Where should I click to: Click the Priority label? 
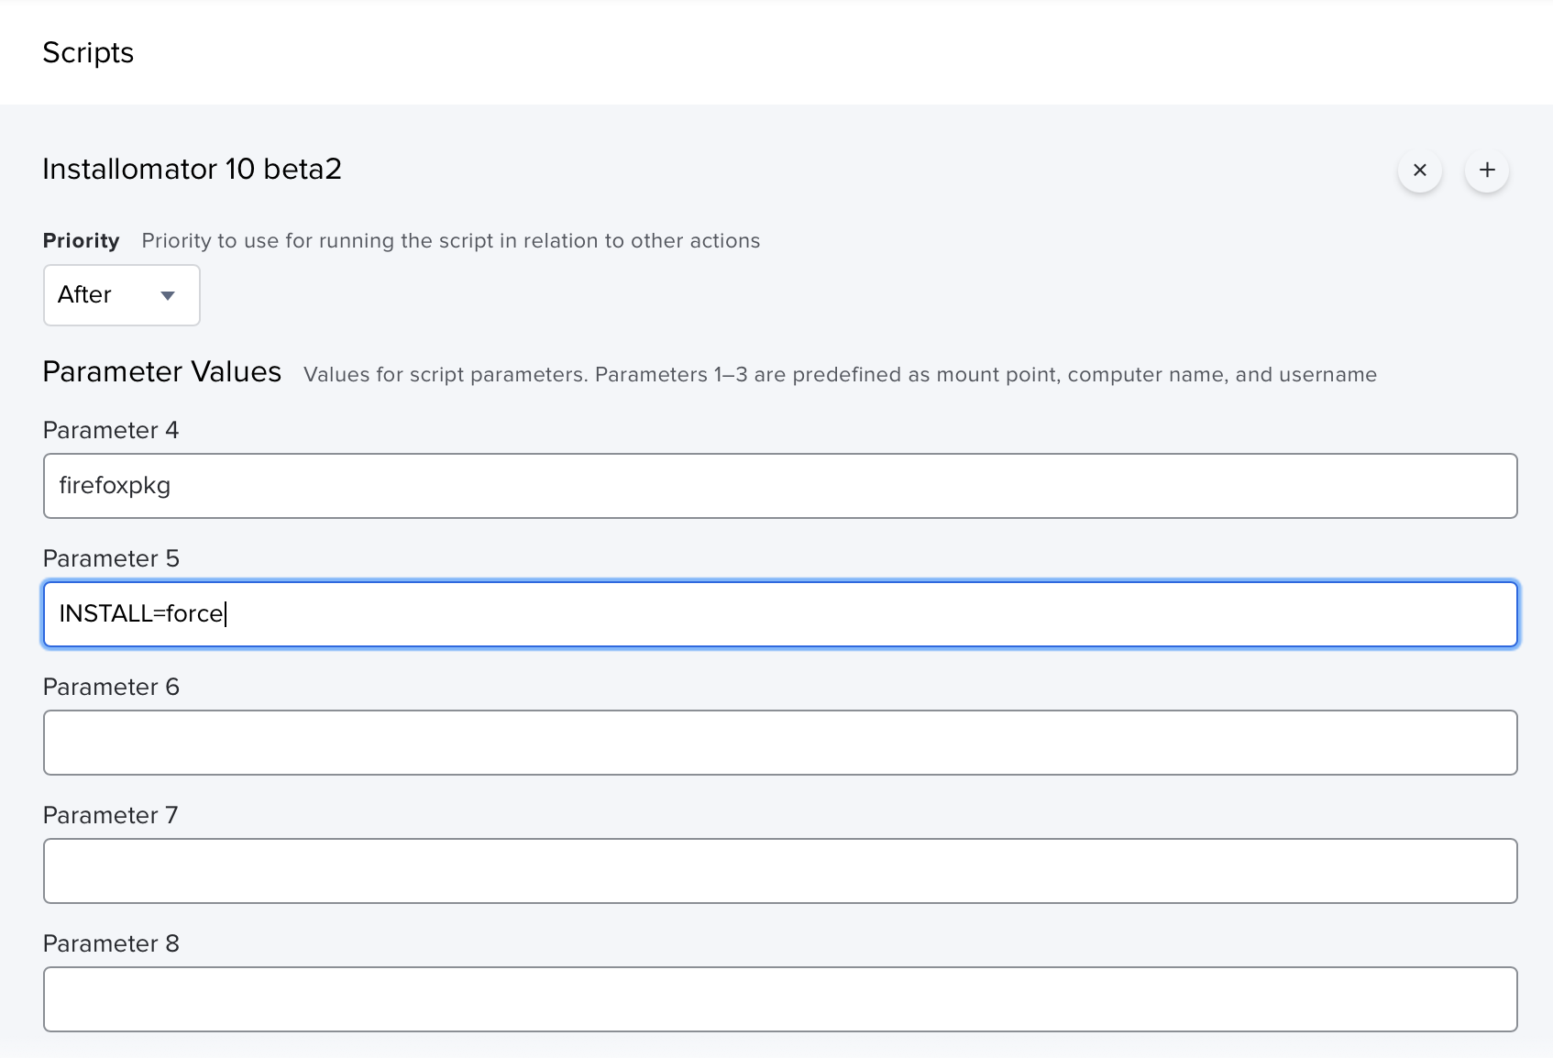pyautogui.click(x=81, y=241)
